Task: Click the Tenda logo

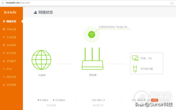Action: coord(10,12)
